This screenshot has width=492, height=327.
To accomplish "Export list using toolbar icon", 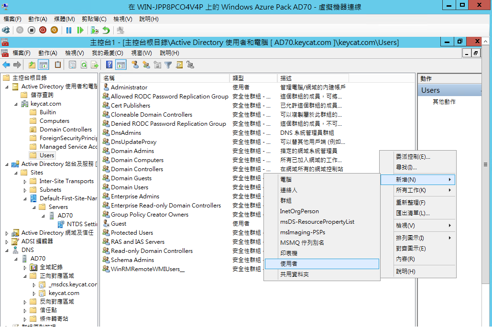I will pos(95,65).
